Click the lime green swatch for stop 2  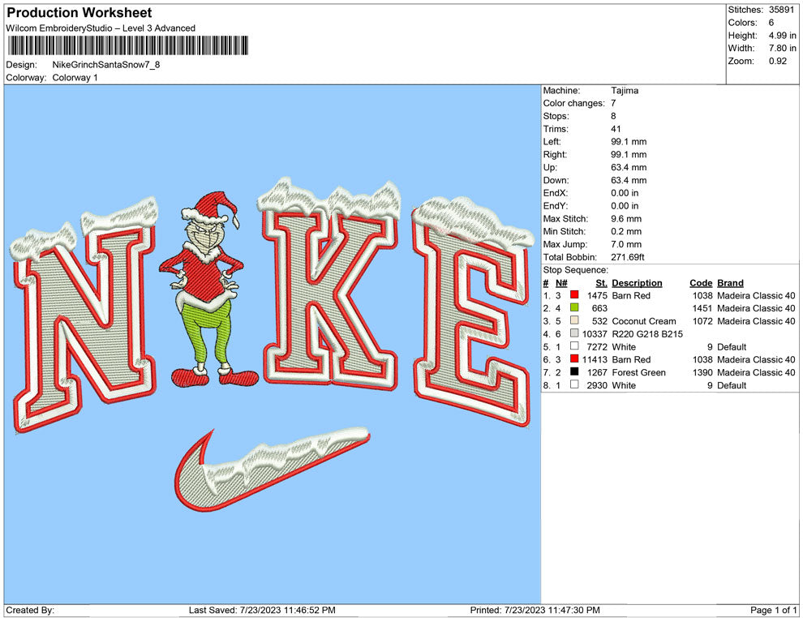574,307
